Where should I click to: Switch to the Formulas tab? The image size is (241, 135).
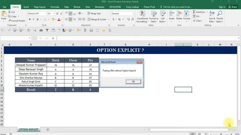coord(55,7)
